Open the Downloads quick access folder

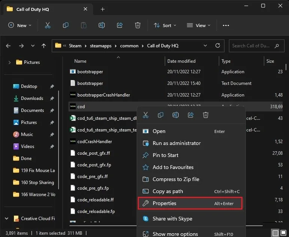pos(32,98)
